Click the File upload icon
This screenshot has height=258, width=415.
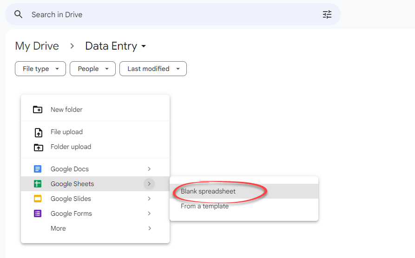pos(39,132)
